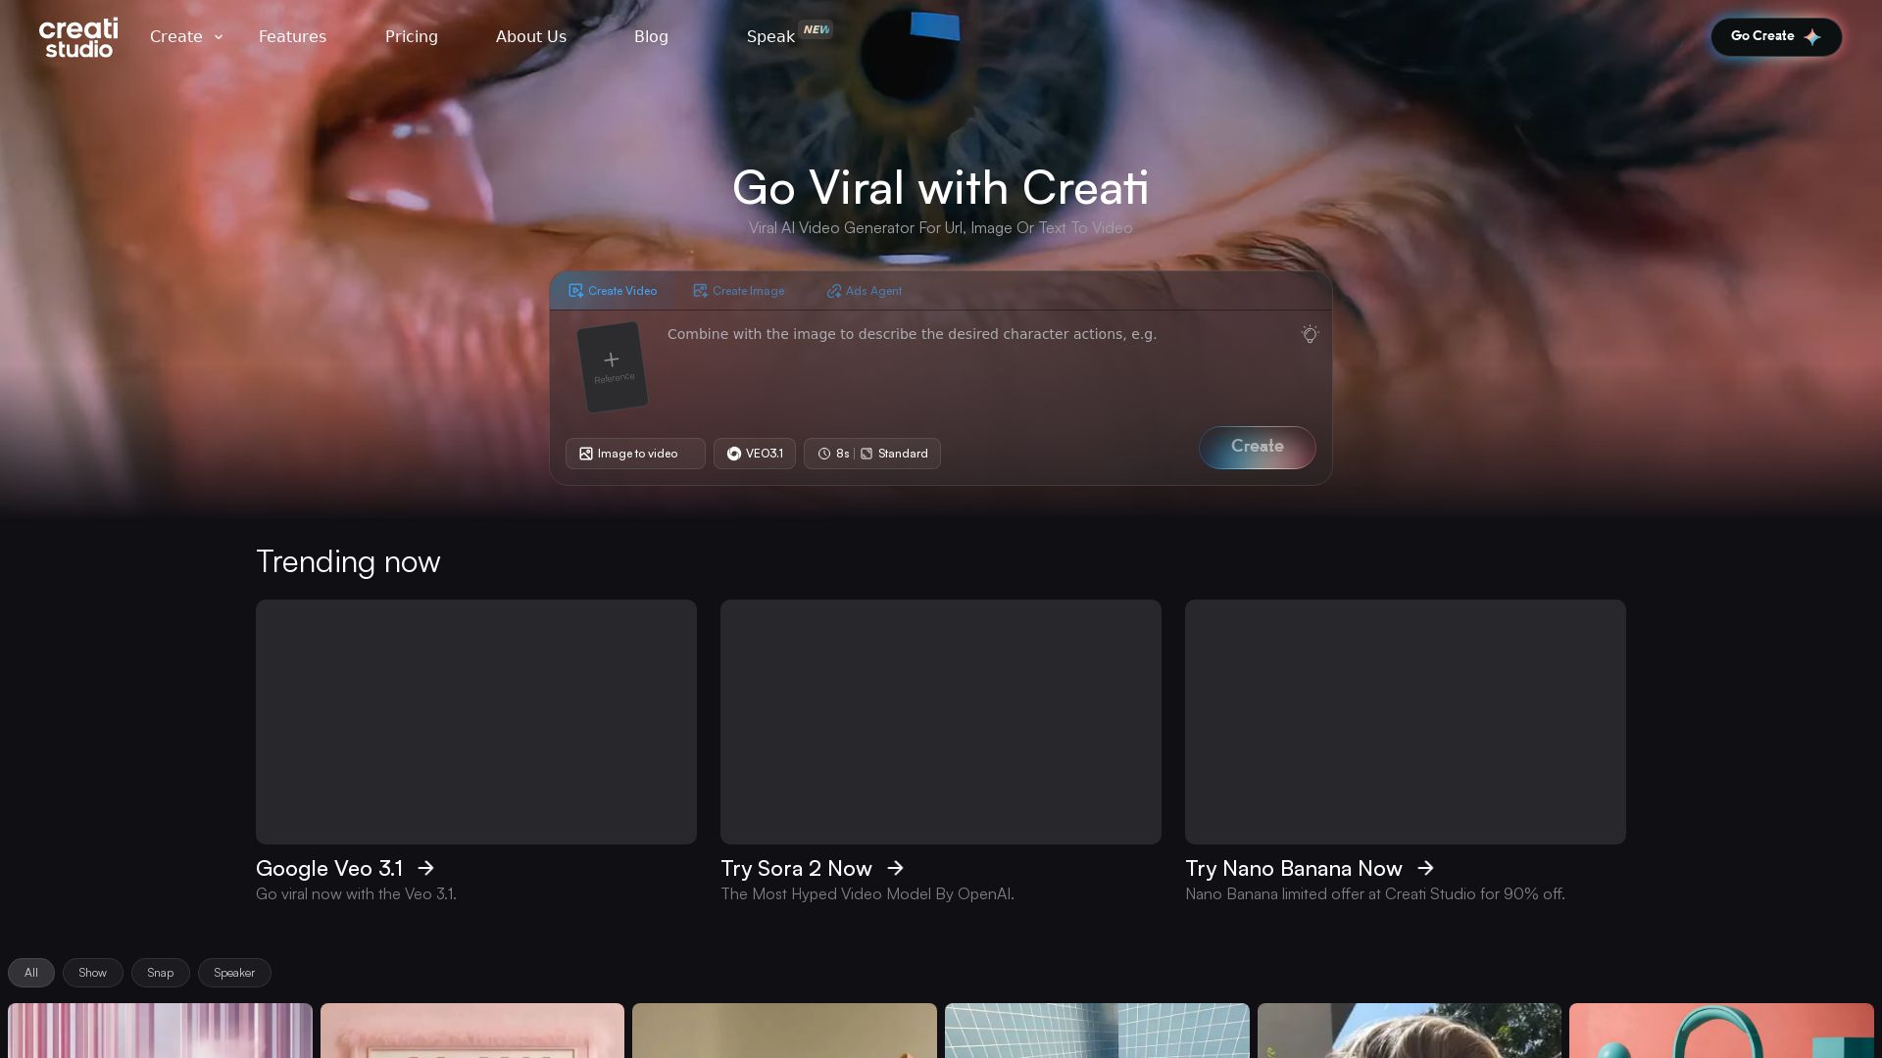Enable the Show filter
Screen dimensions: 1882x1058
(x=92, y=972)
